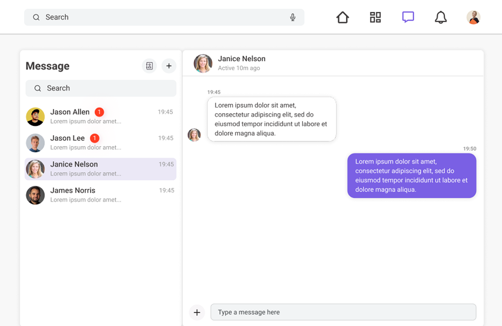The image size is (502, 326).
Task: Click Janice Nelson's avatar in the header
Action: 203,63
